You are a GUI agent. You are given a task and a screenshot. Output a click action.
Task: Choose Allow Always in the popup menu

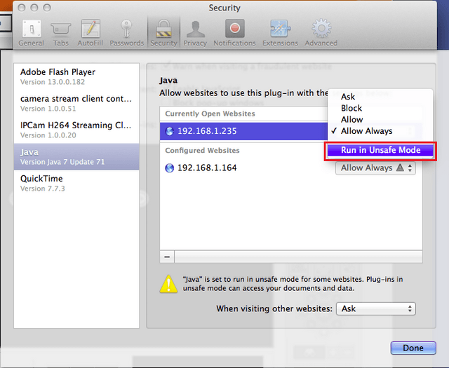(x=380, y=131)
